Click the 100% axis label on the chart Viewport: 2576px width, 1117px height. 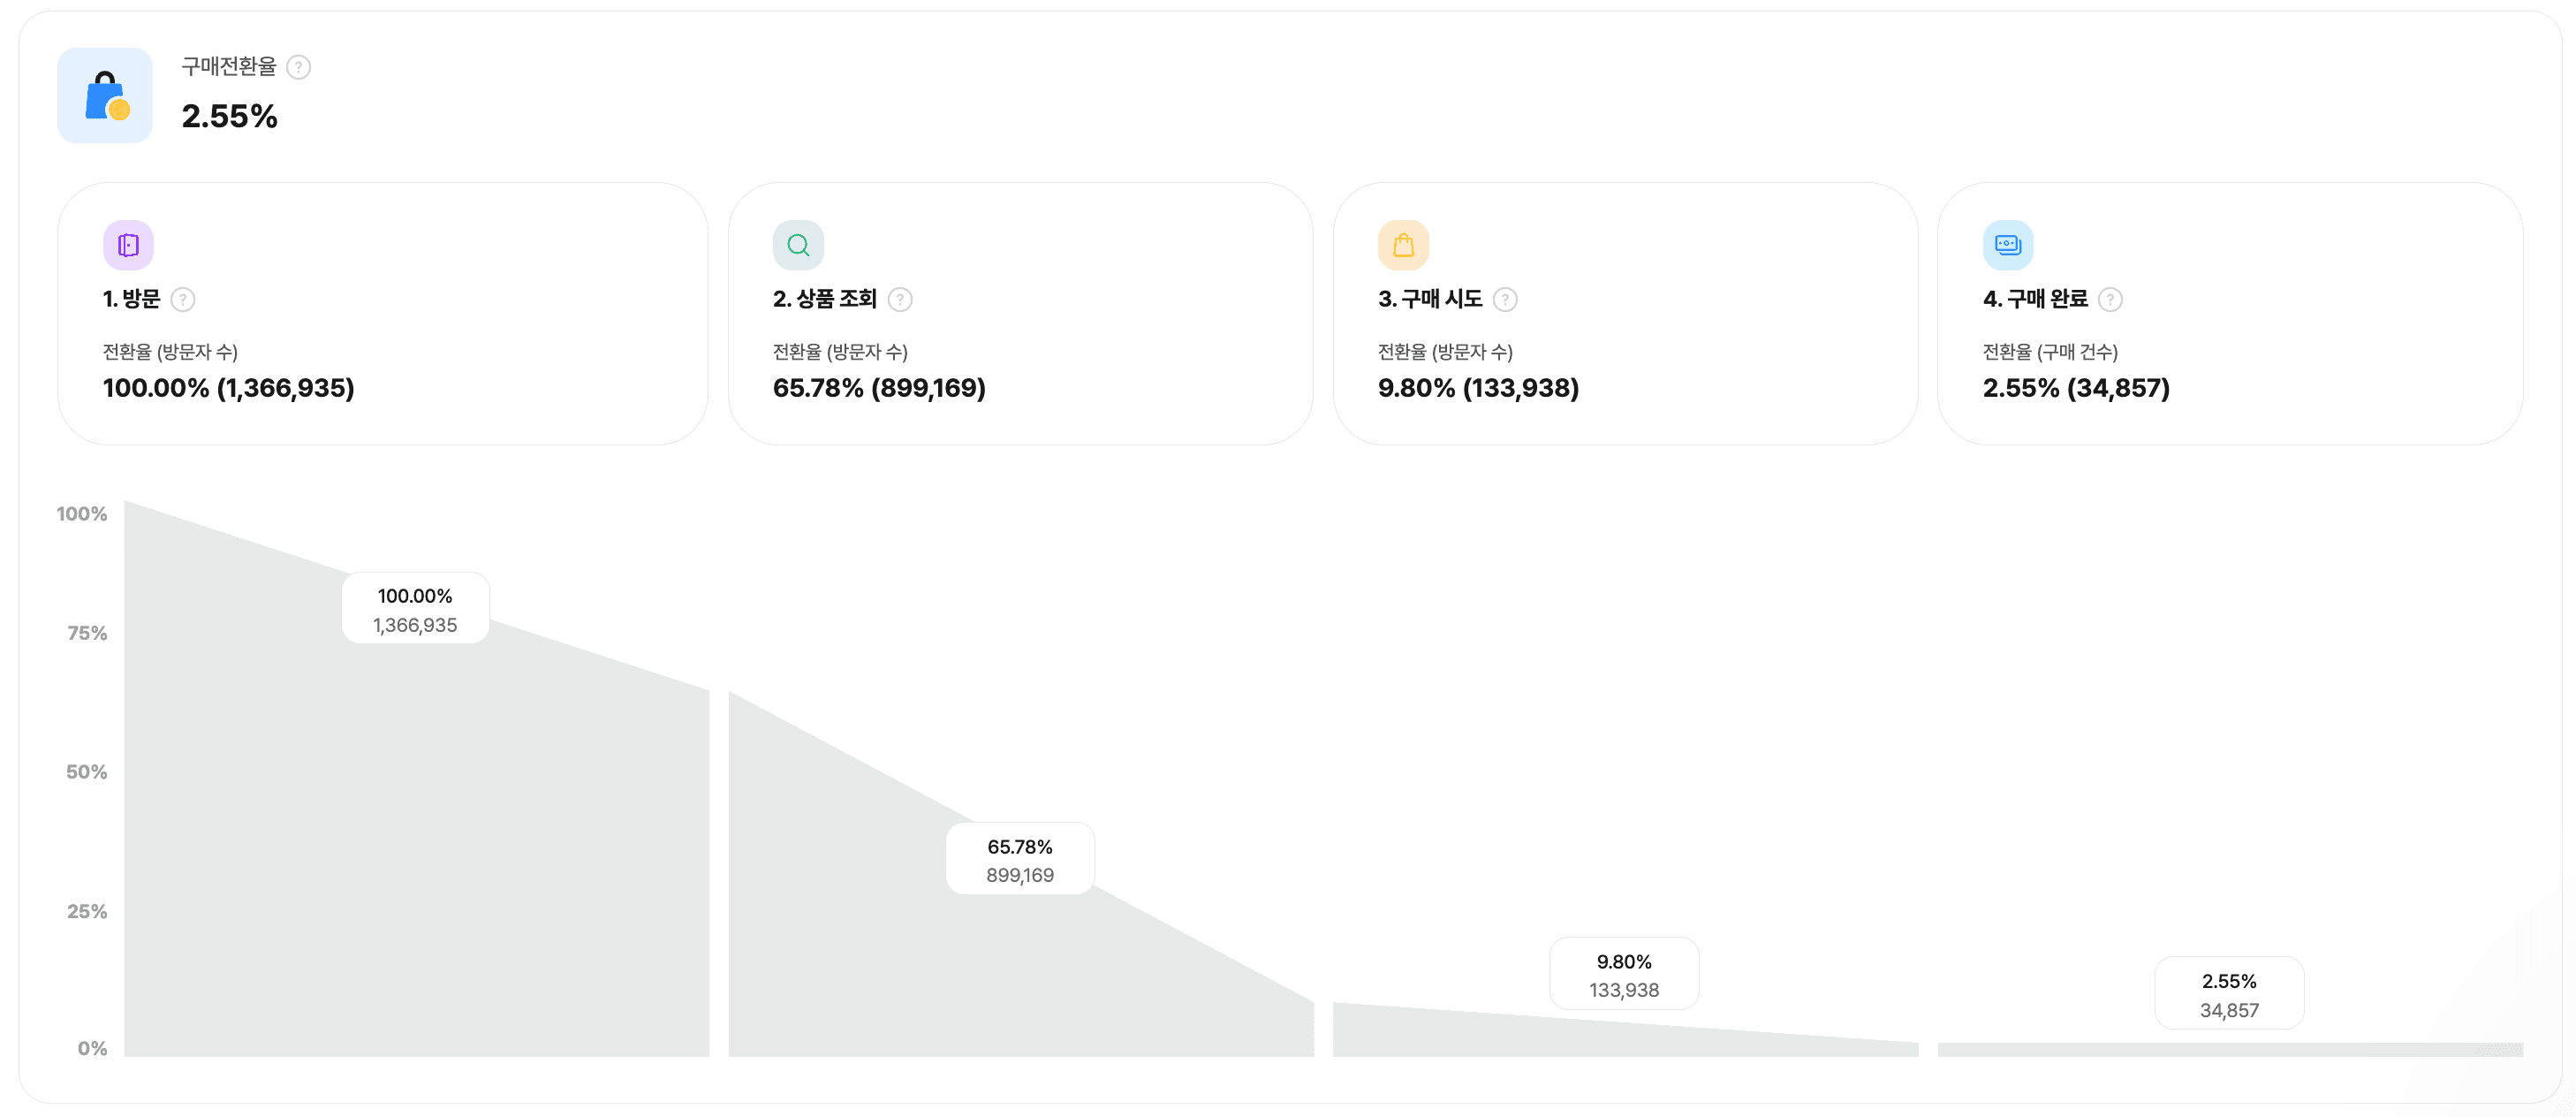click(81, 513)
